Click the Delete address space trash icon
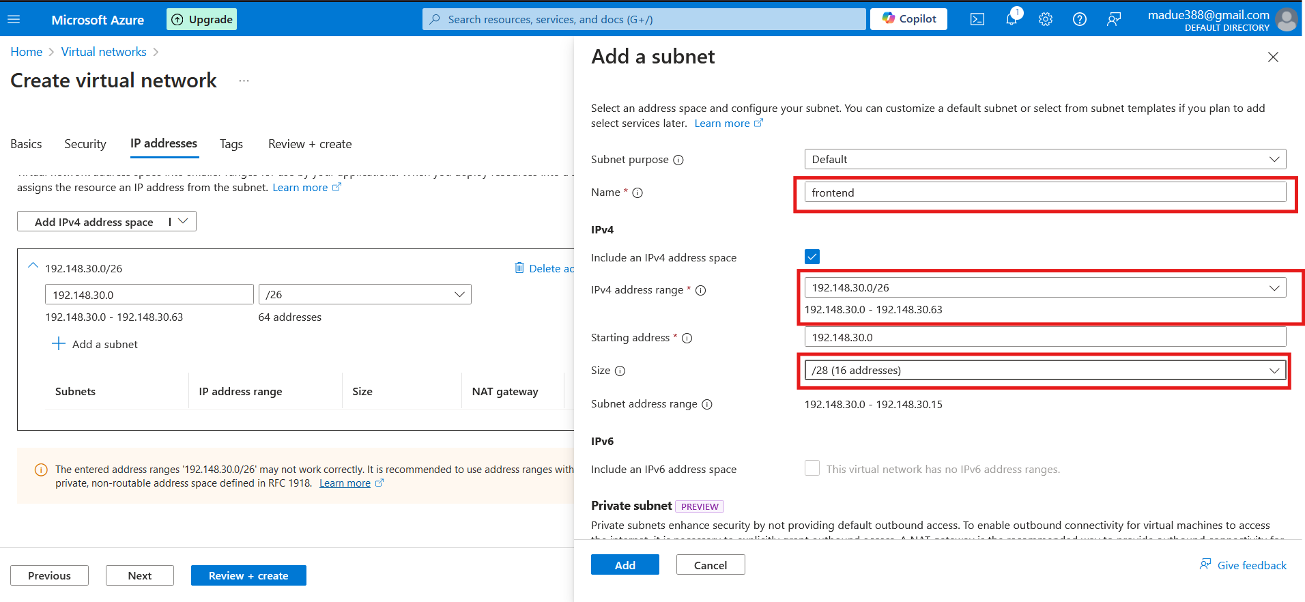1305x602 pixels. click(x=519, y=268)
